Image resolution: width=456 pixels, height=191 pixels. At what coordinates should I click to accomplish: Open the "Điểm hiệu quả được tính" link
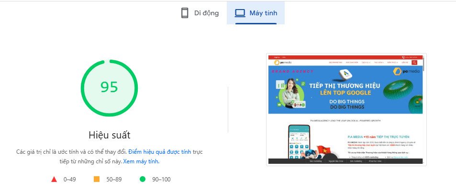coord(159,151)
